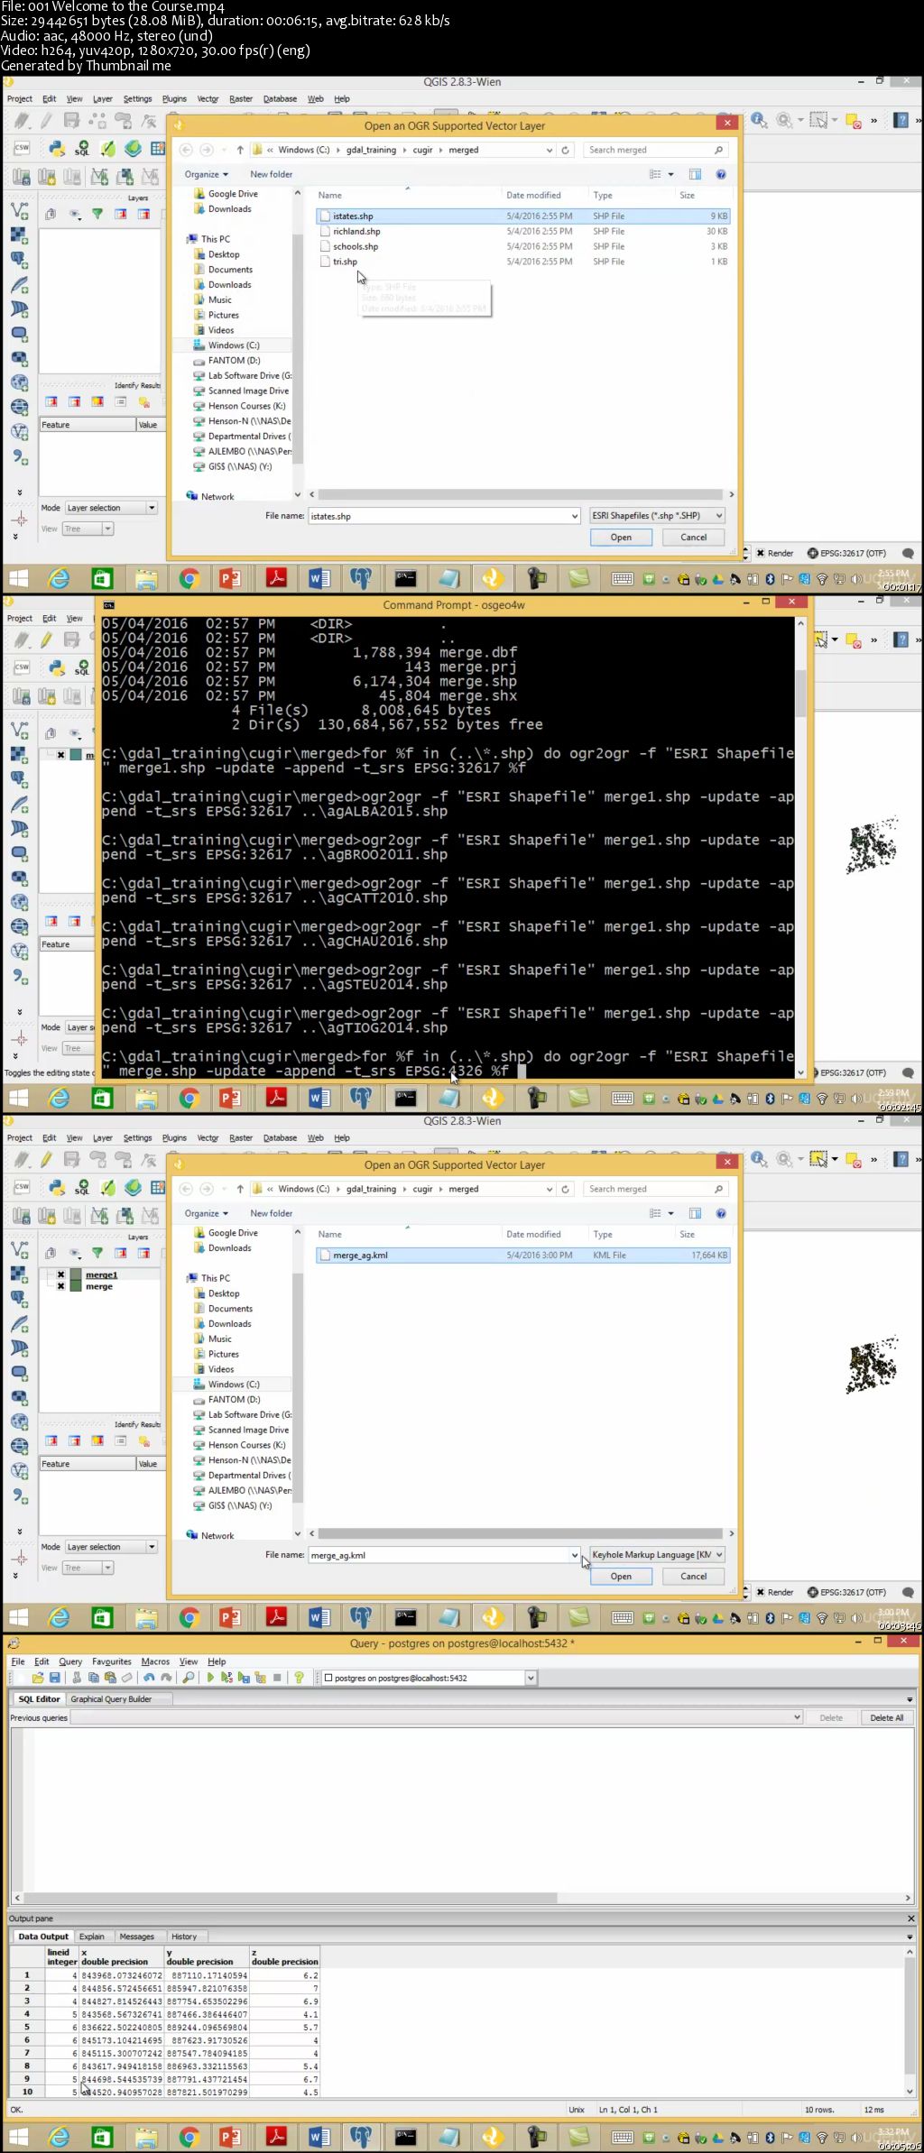Click Cancel in the istates.shp dialog
Image resolution: width=924 pixels, height=2153 pixels.
[x=694, y=538]
